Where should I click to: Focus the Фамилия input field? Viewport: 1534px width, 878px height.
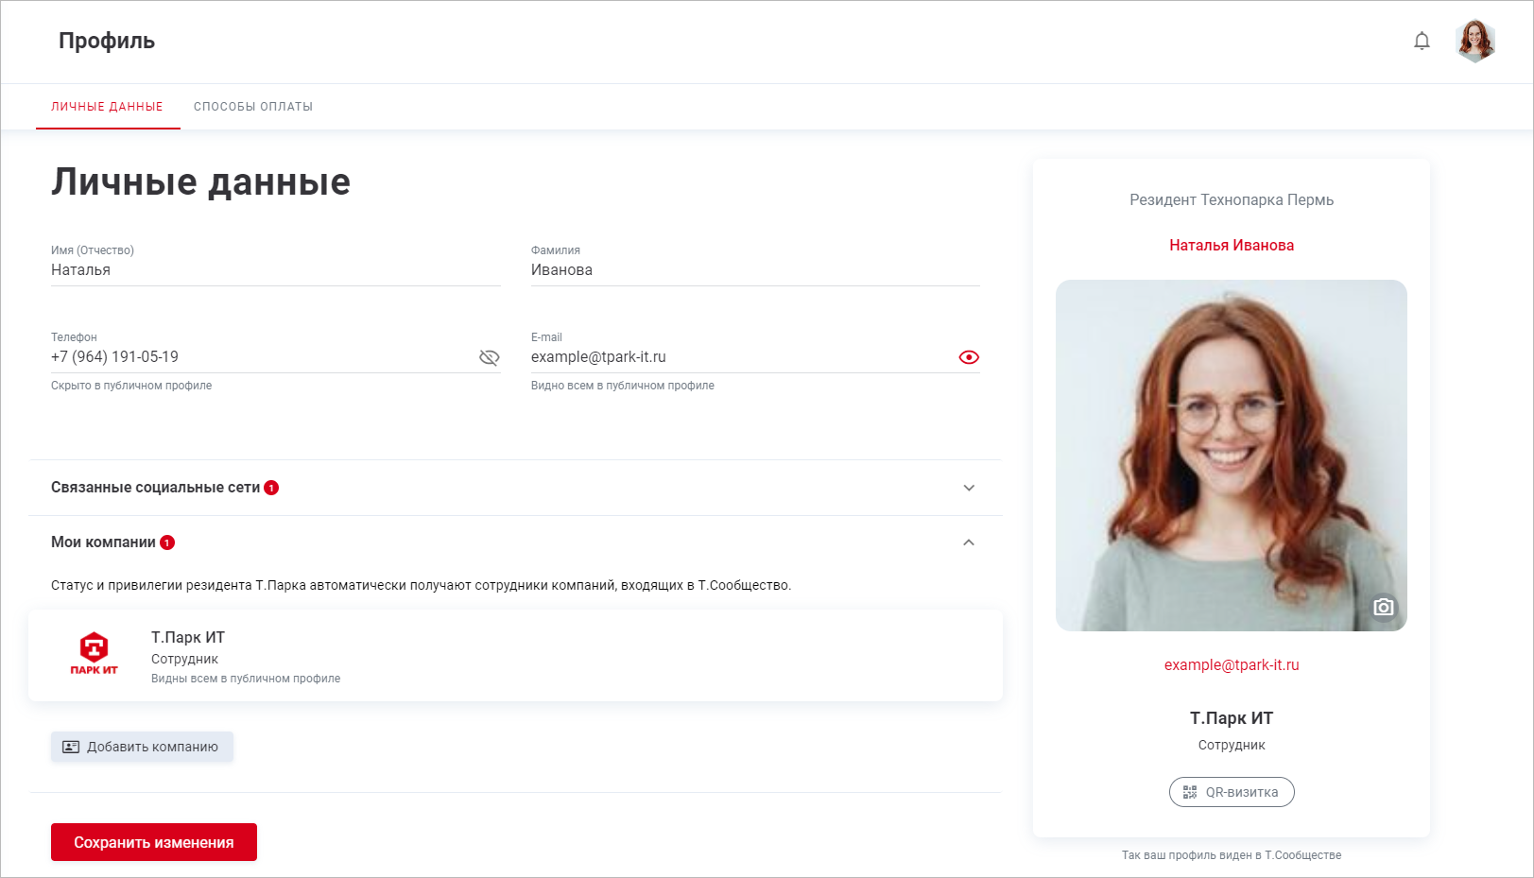coord(754,270)
